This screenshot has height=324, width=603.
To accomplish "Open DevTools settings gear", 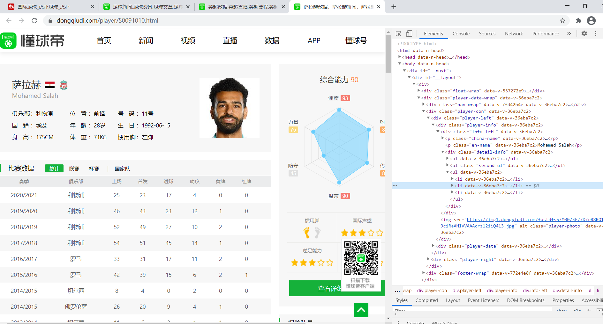I will (x=584, y=33).
